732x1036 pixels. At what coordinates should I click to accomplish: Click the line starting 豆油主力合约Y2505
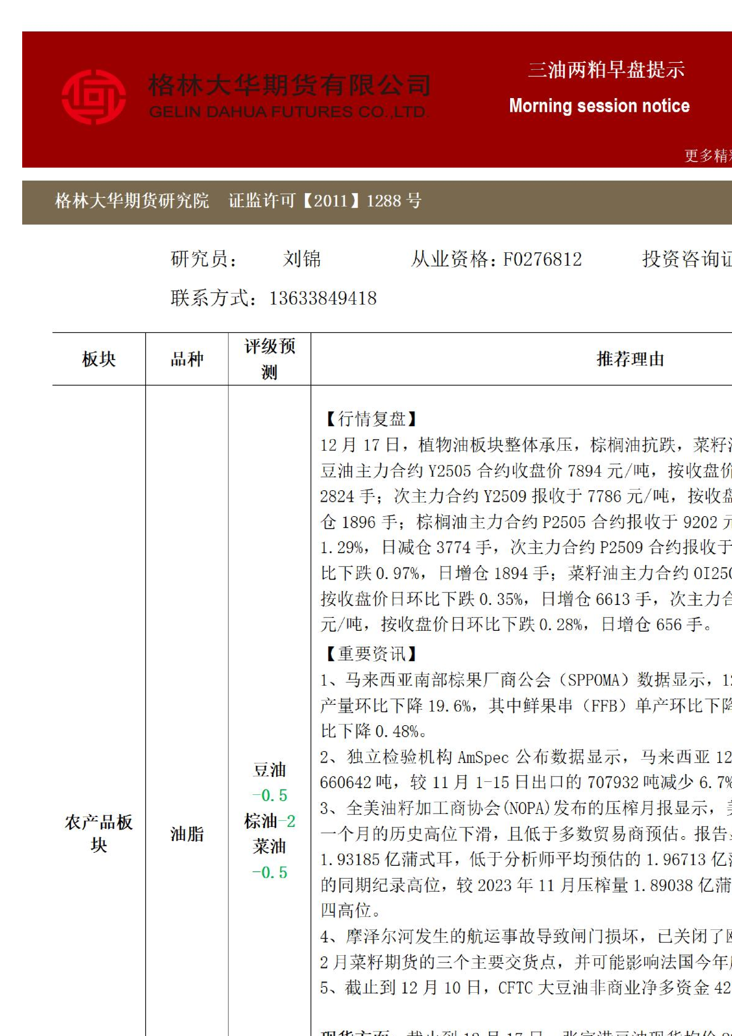pyautogui.click(x=526, y=471)
